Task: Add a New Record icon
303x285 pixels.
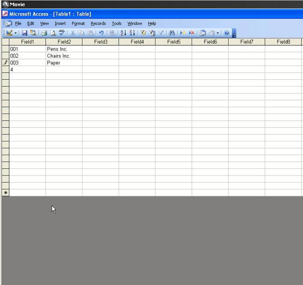Action: pos(183,33)
